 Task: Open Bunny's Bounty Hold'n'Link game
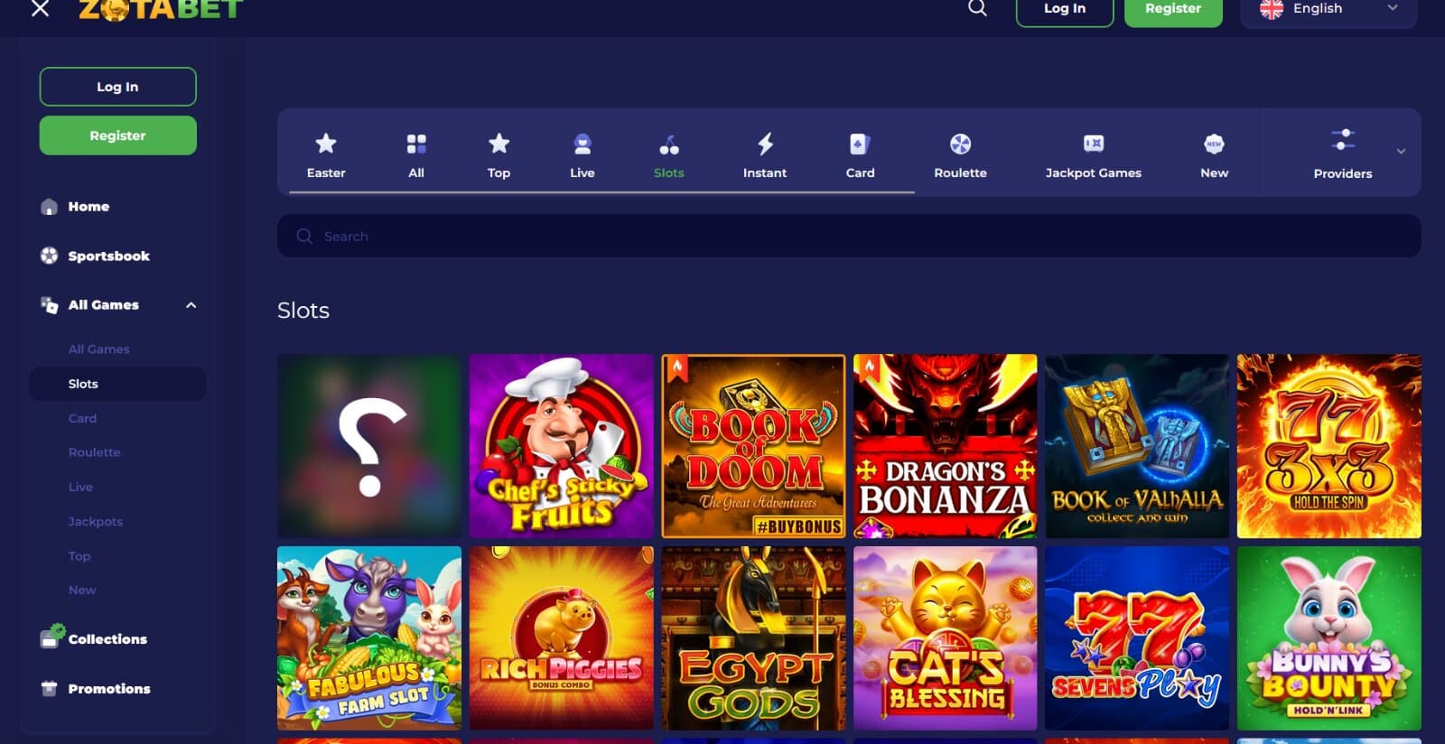pyautogui.click(x=1328, y=638)
